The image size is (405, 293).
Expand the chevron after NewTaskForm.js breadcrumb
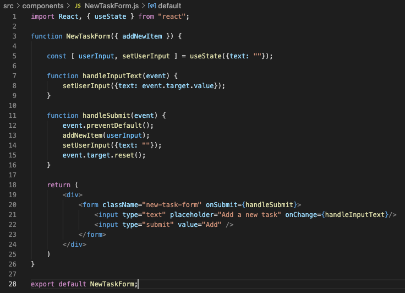[x=144, y=6]
